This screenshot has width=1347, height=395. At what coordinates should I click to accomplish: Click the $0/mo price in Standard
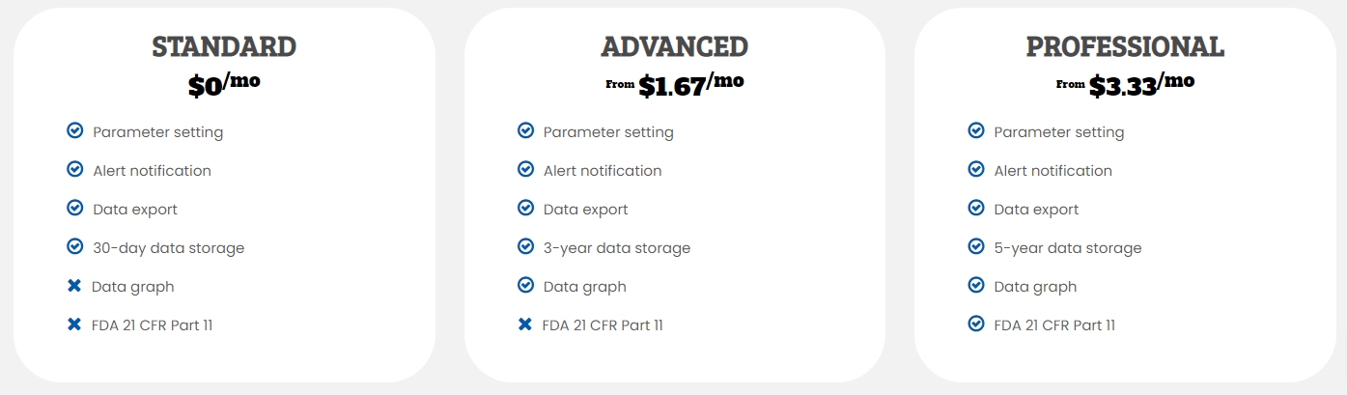pyautogui.click(x=224, y=84)
